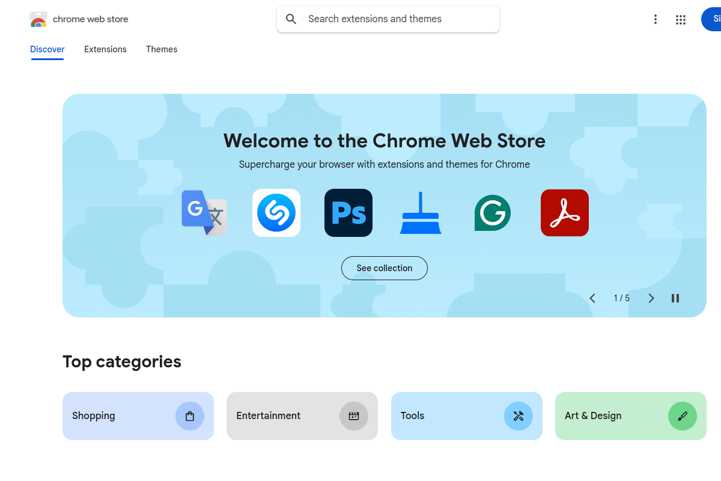Image resolution: width=721 pixels, height=481 pixels.
Task: Open the Google apps grid
Action: tap(681, 20)
